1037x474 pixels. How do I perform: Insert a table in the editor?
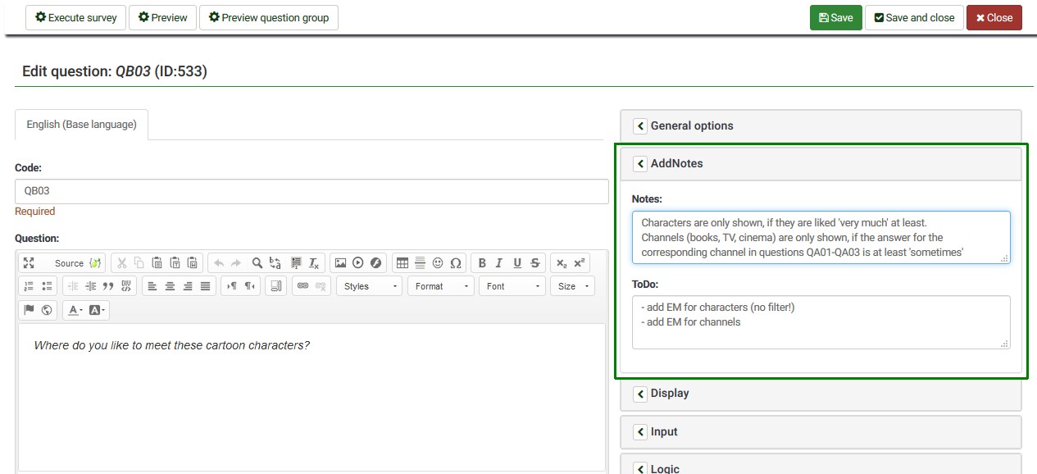[x=403, y=263]
